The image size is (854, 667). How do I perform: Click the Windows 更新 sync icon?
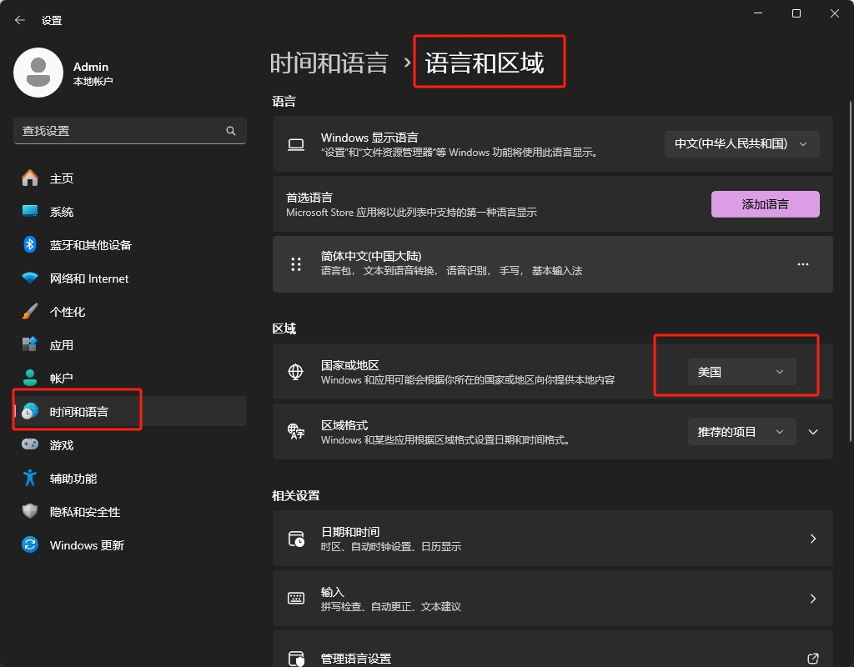click(30, 544)
